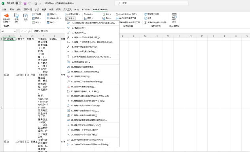Click the formula bar cancel X icon
250x152 pixels.
coord(22,31)
